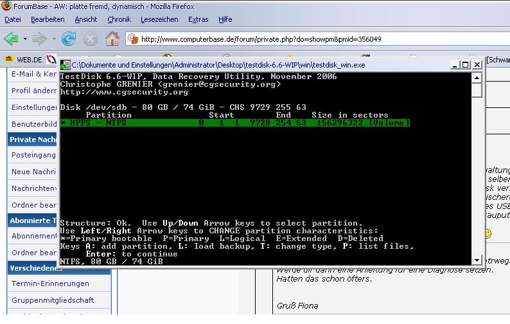Click the Firefox Back arrow button
510x324 pixels.
pos(12,39)
